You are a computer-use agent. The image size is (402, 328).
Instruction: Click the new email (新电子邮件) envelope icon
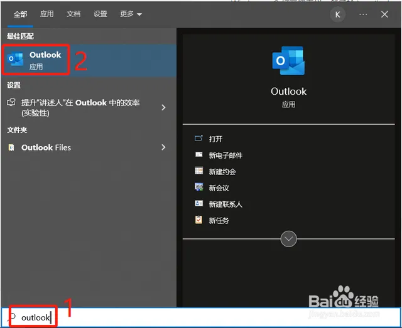point(198,155)
